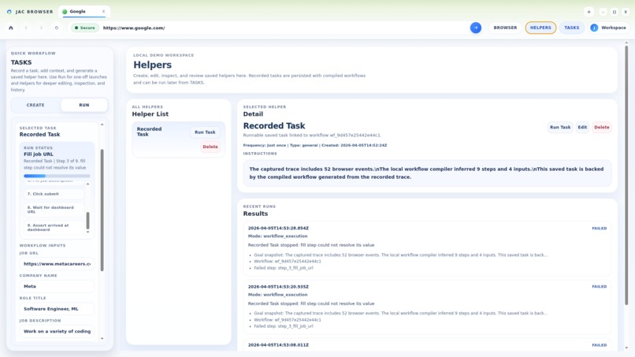Image resolution: width=635 pixels, height=357 pixels.
Task: Click the Job Description input field
Action: 57,331
